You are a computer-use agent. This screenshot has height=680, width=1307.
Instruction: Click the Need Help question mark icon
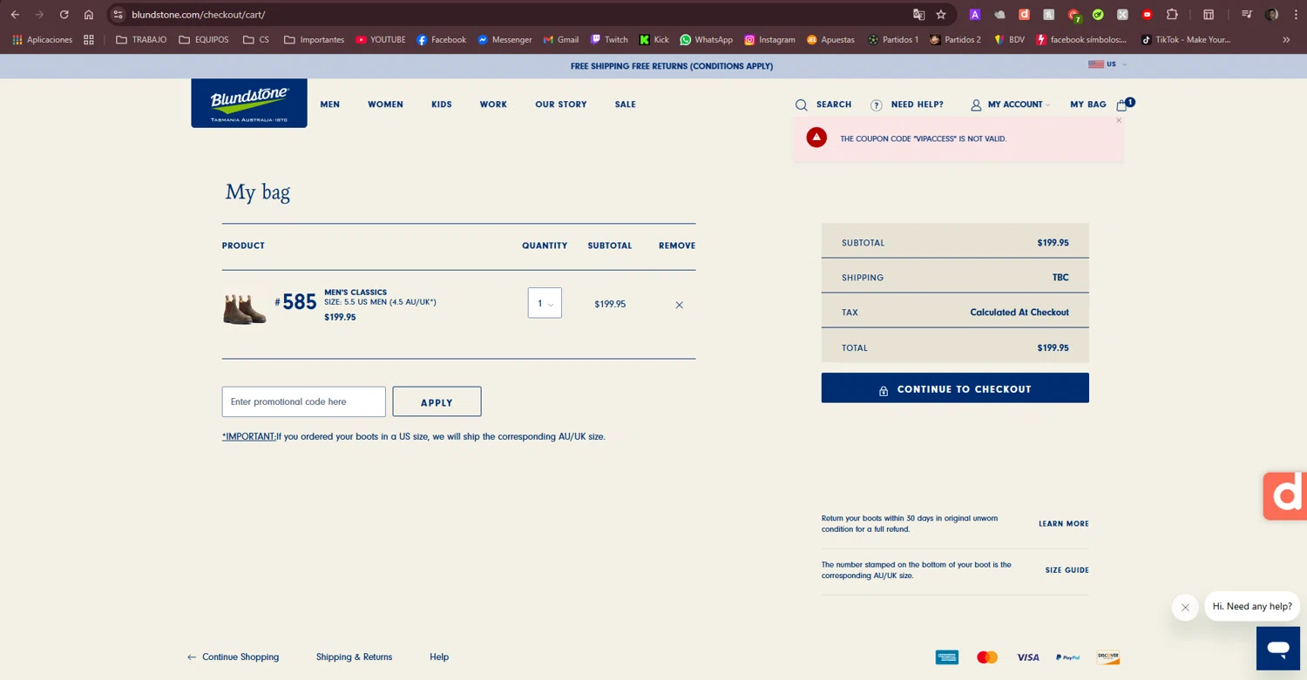tap(876, 104)
